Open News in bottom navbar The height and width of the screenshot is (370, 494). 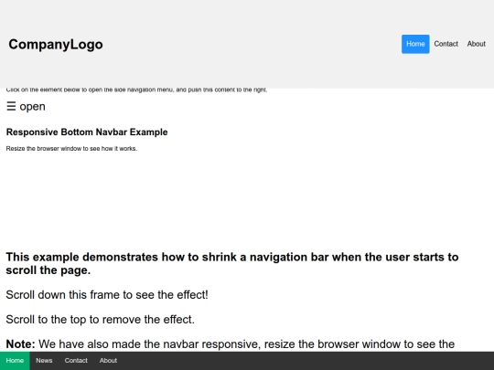tap(44, 361)
